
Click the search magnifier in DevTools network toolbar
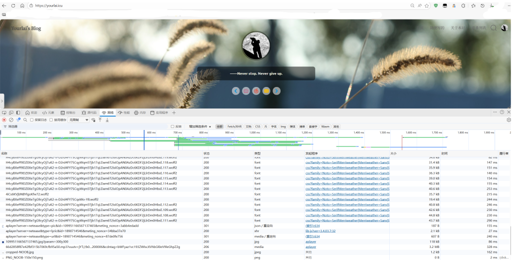[25, 120]
